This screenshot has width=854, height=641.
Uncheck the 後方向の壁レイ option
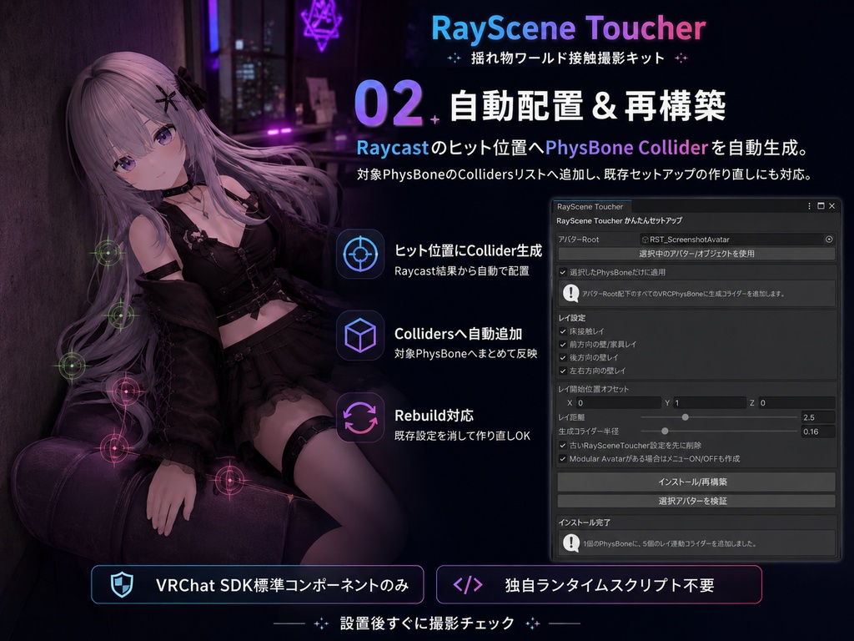point(563,357)
